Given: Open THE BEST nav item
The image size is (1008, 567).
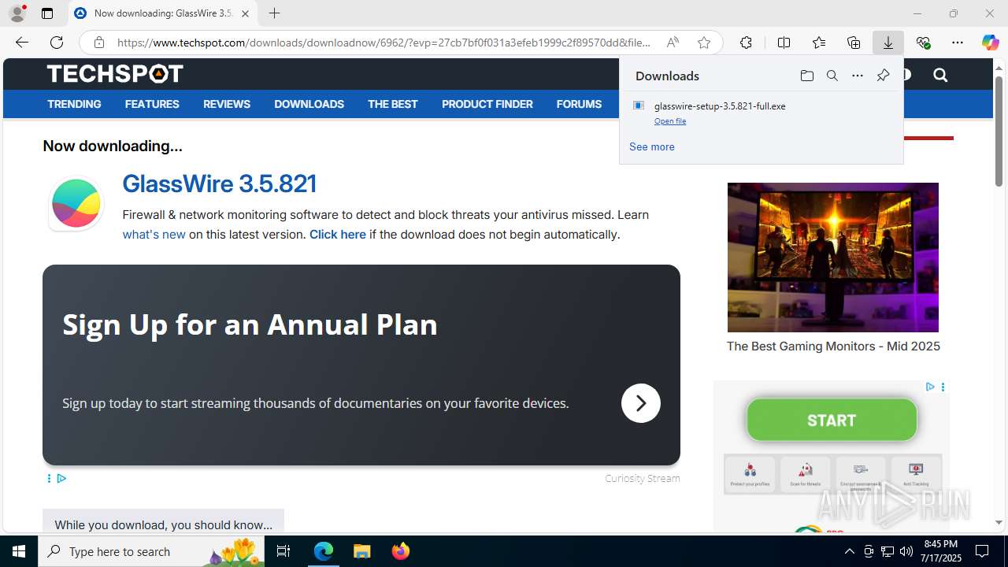Looking at the screenshot, I should [392, 104].
